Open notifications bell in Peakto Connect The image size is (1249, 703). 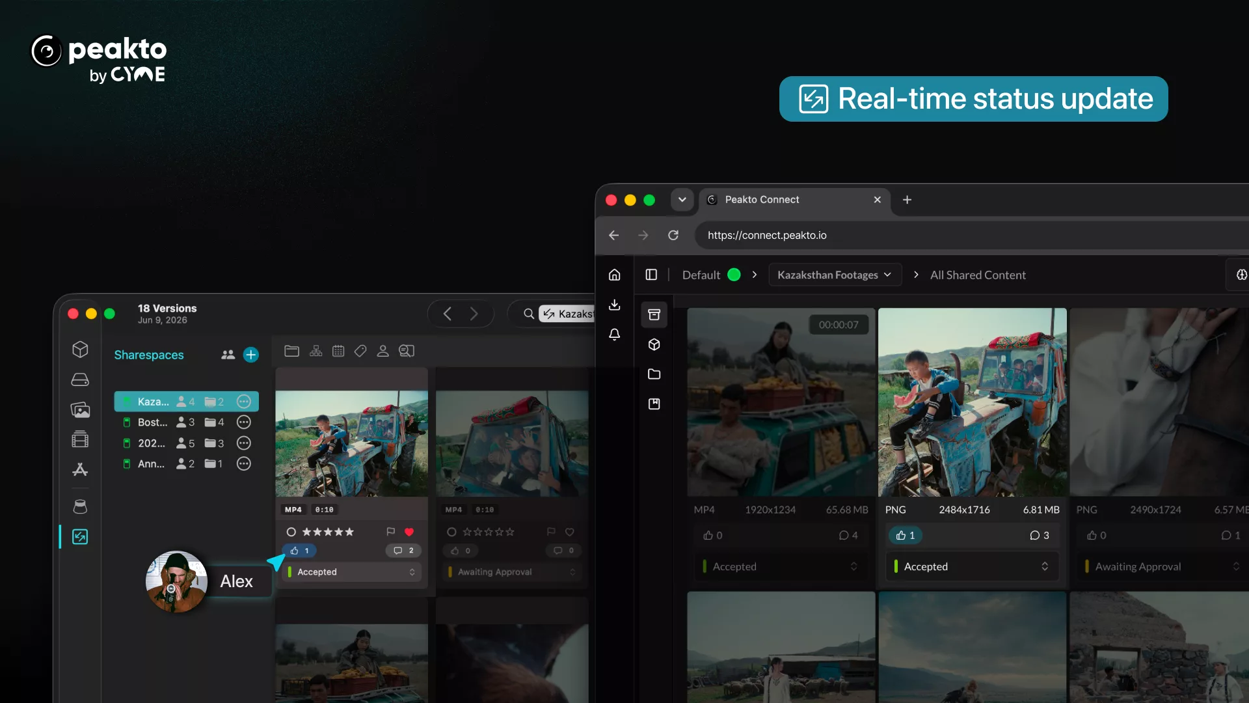click(615, 335)
